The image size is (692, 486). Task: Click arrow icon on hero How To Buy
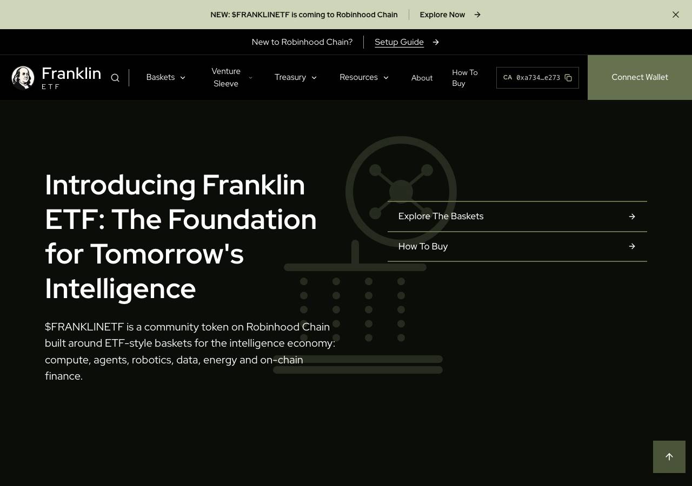click(632, 246)
